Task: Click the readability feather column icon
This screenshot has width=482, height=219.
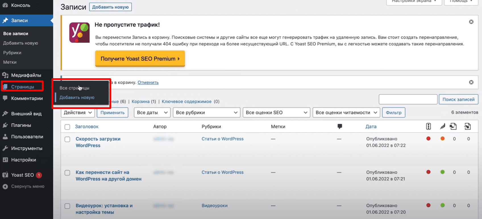Action: tap(442, 127)
